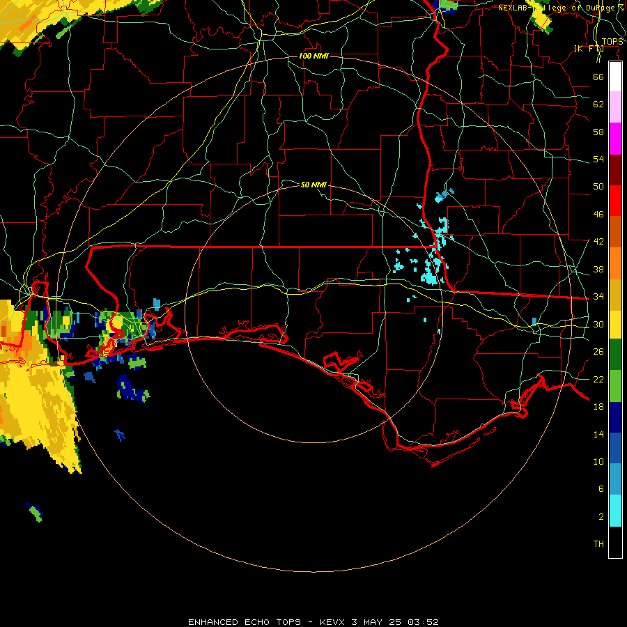Click the '30' legend value
The width and height of the screenshot is (627, 627).
coord(598,324)
